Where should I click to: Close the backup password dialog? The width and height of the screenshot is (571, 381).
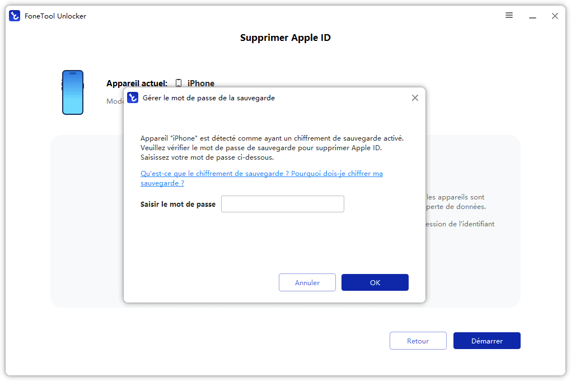pyautogui.click(x=415, y=97)
